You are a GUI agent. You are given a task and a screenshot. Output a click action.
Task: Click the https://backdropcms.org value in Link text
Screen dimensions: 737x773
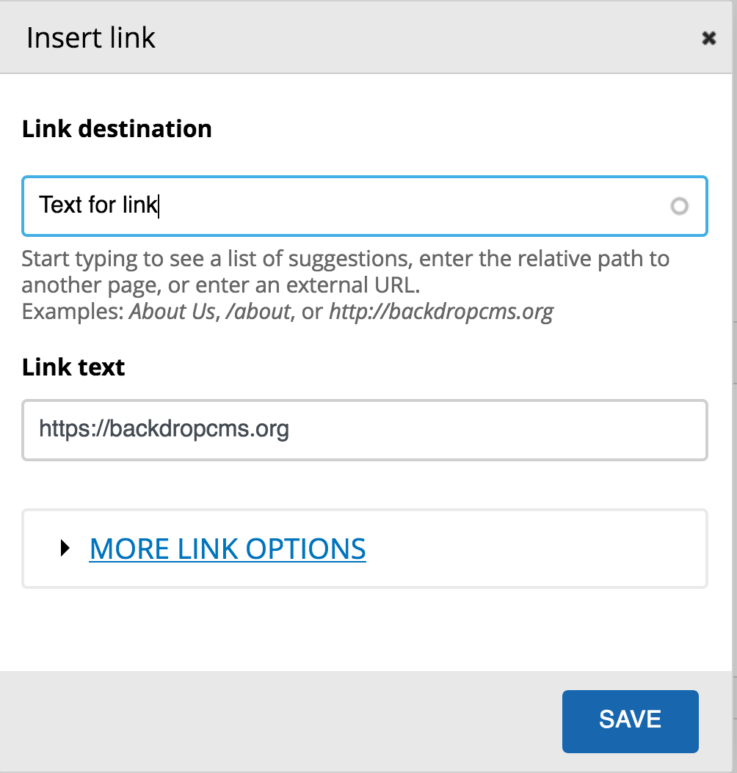click(x=163, y=429)
